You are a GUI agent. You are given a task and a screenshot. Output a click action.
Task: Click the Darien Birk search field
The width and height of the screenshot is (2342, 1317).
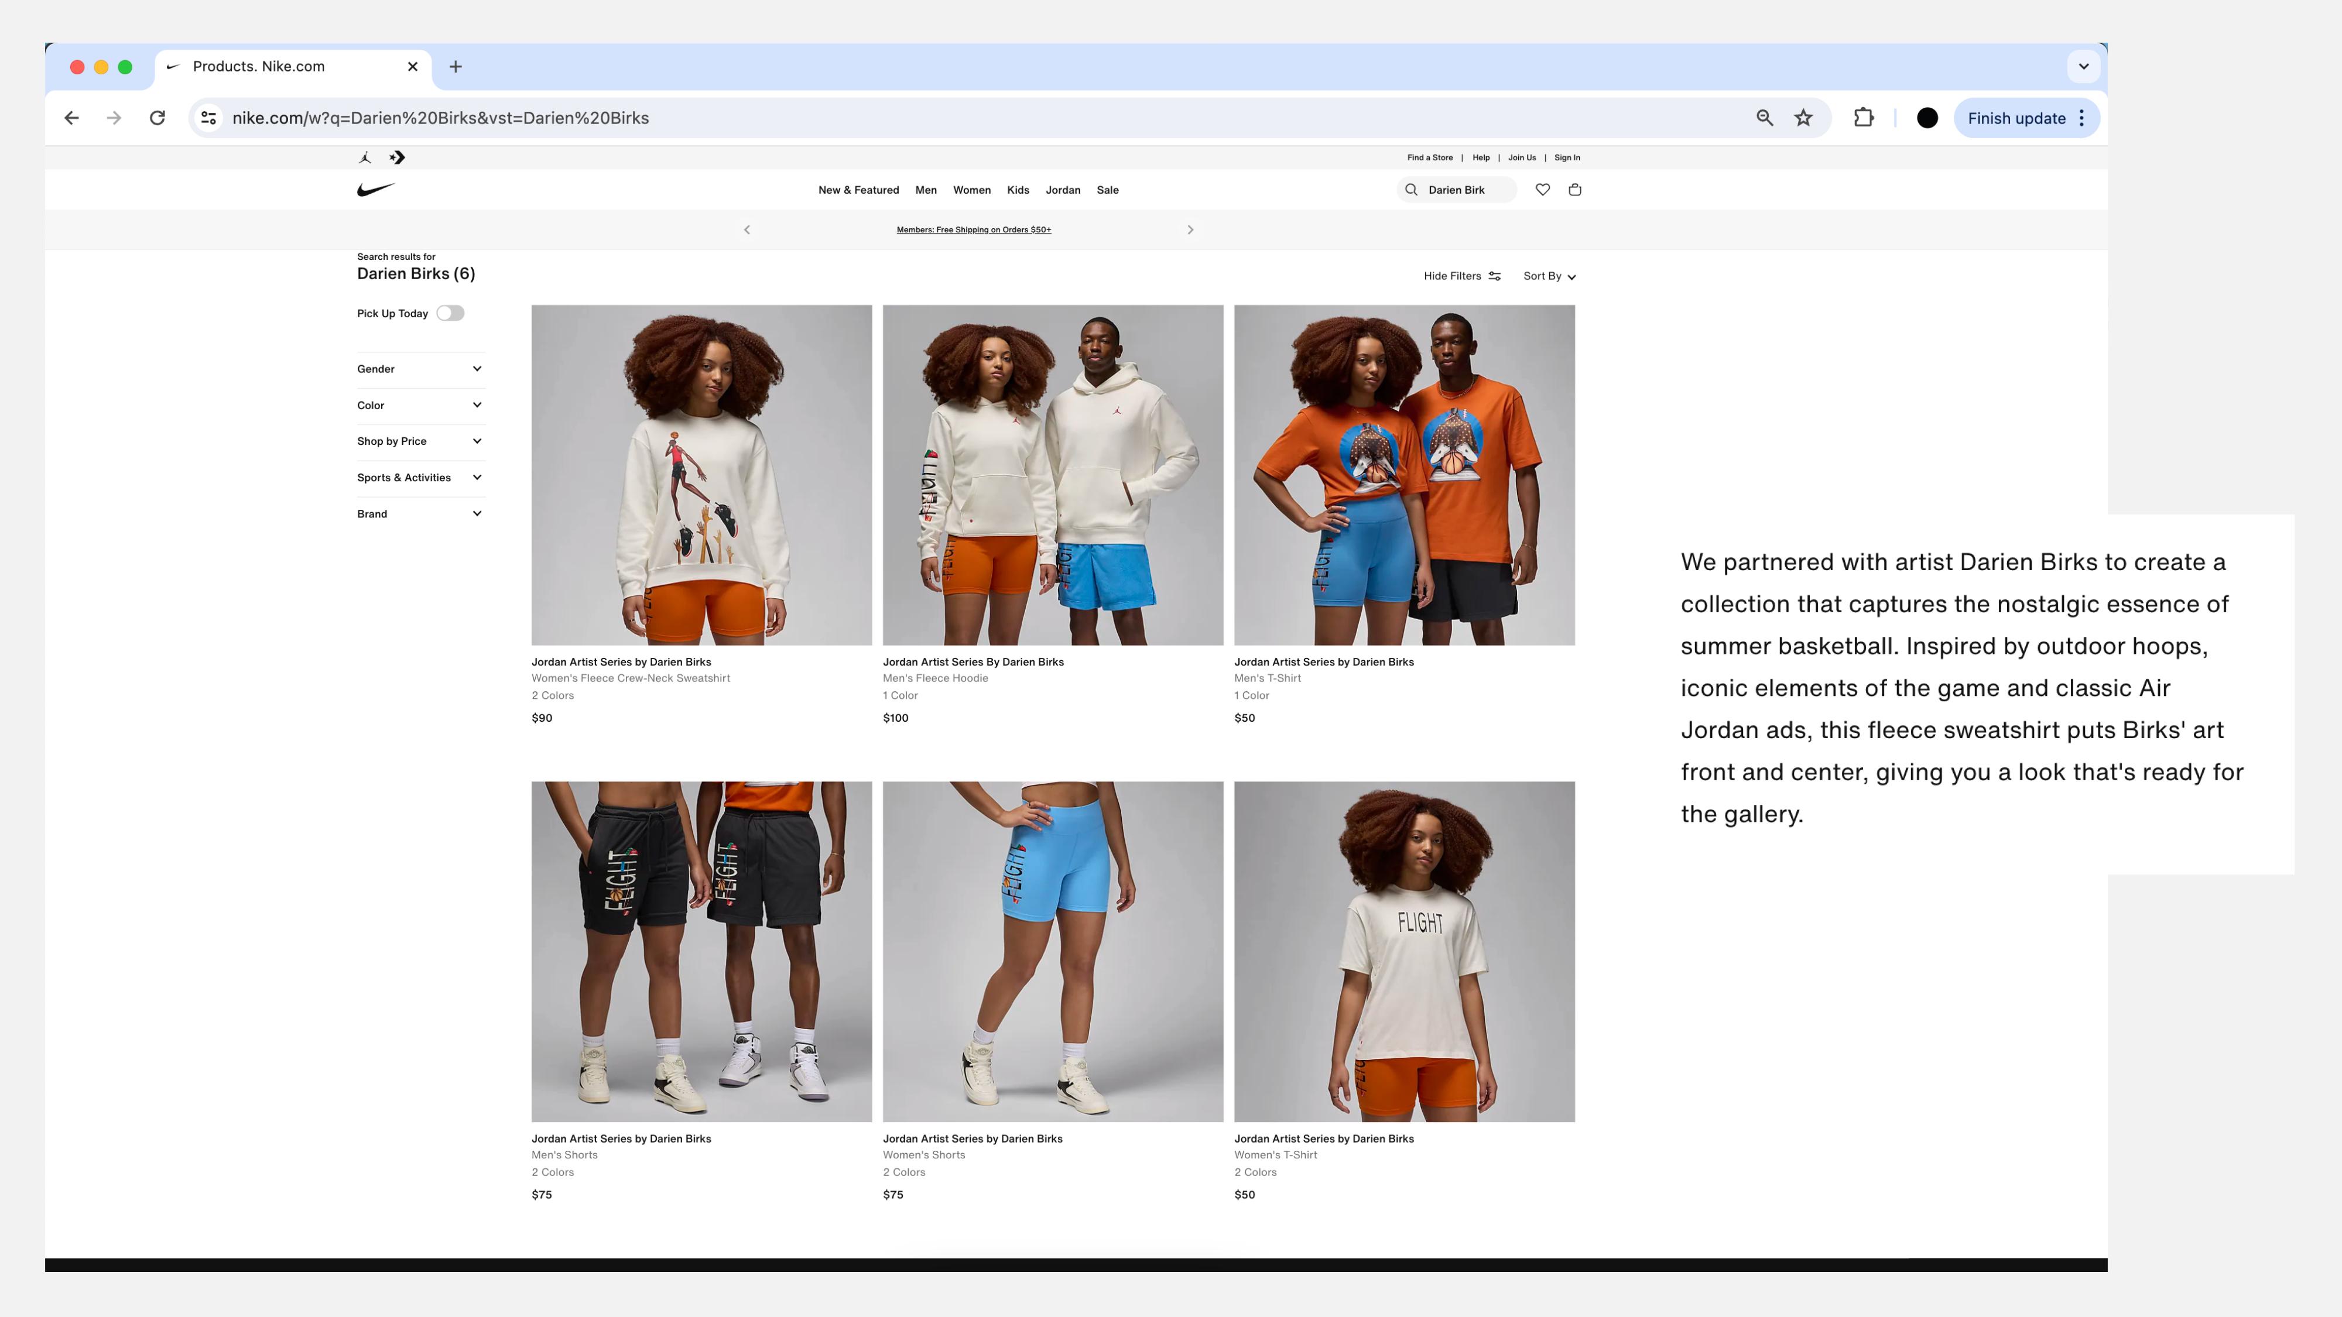(x=1457, y=189)
